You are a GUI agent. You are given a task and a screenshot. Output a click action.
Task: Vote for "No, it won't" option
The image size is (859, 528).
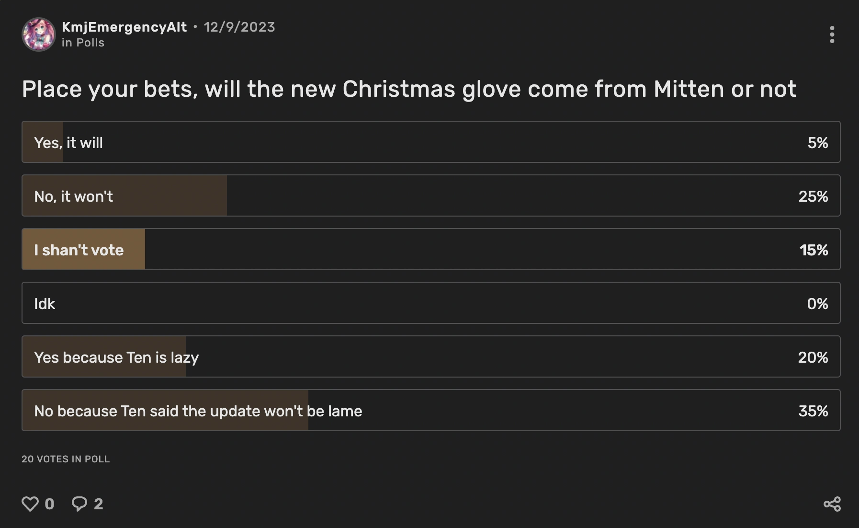point(430,196)
